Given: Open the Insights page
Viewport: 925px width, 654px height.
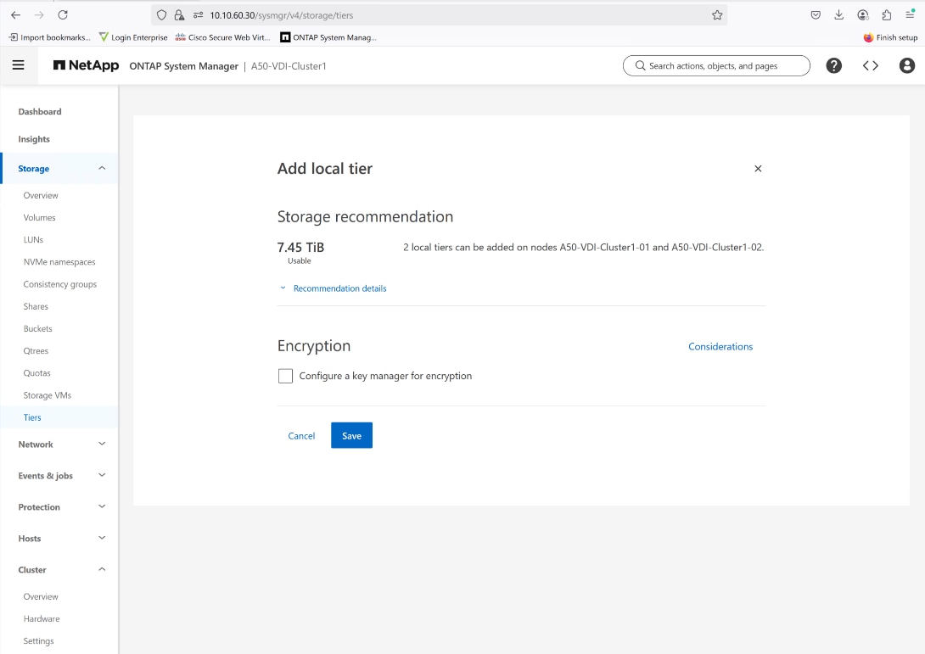Looking at the screenshot, I should tap(34, 139).
